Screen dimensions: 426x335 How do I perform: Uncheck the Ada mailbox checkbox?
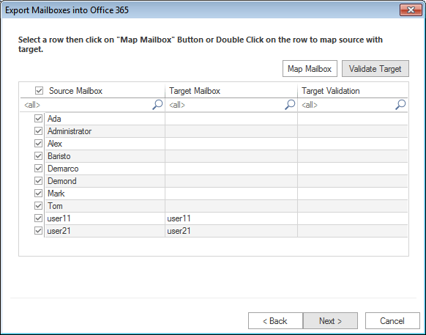point(38,118)
